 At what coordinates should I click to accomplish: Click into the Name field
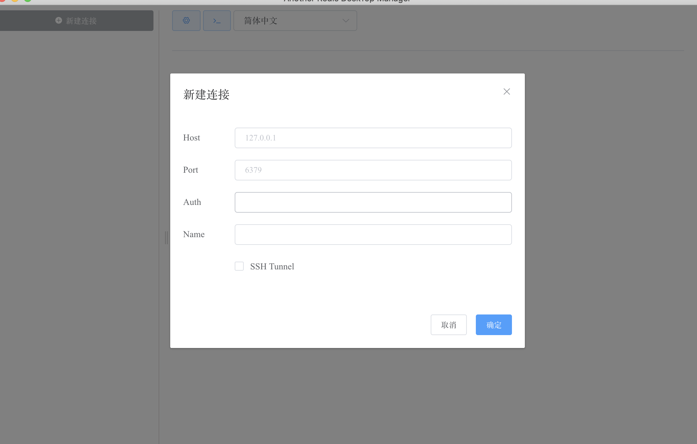[x=373, y=235]
